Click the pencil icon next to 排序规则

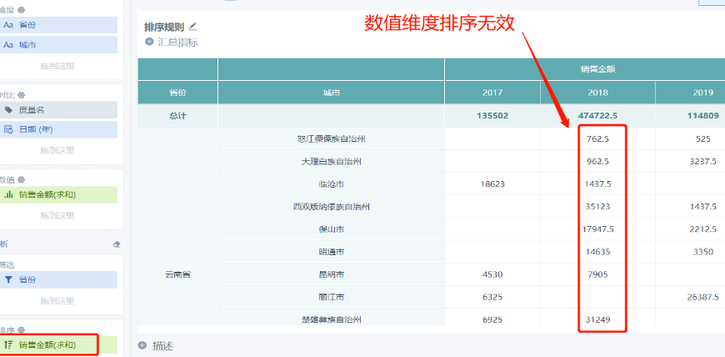192,26
